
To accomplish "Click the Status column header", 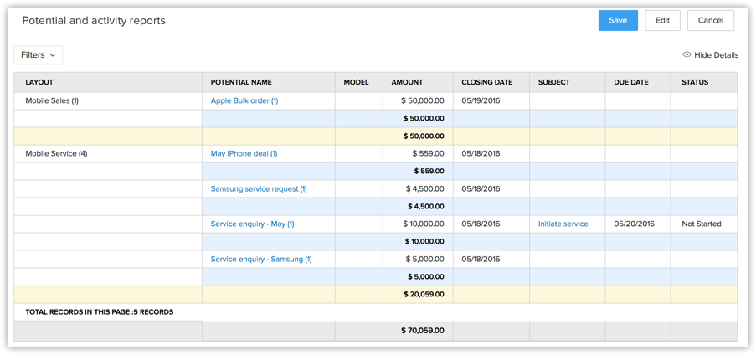I will click(695, 82).
